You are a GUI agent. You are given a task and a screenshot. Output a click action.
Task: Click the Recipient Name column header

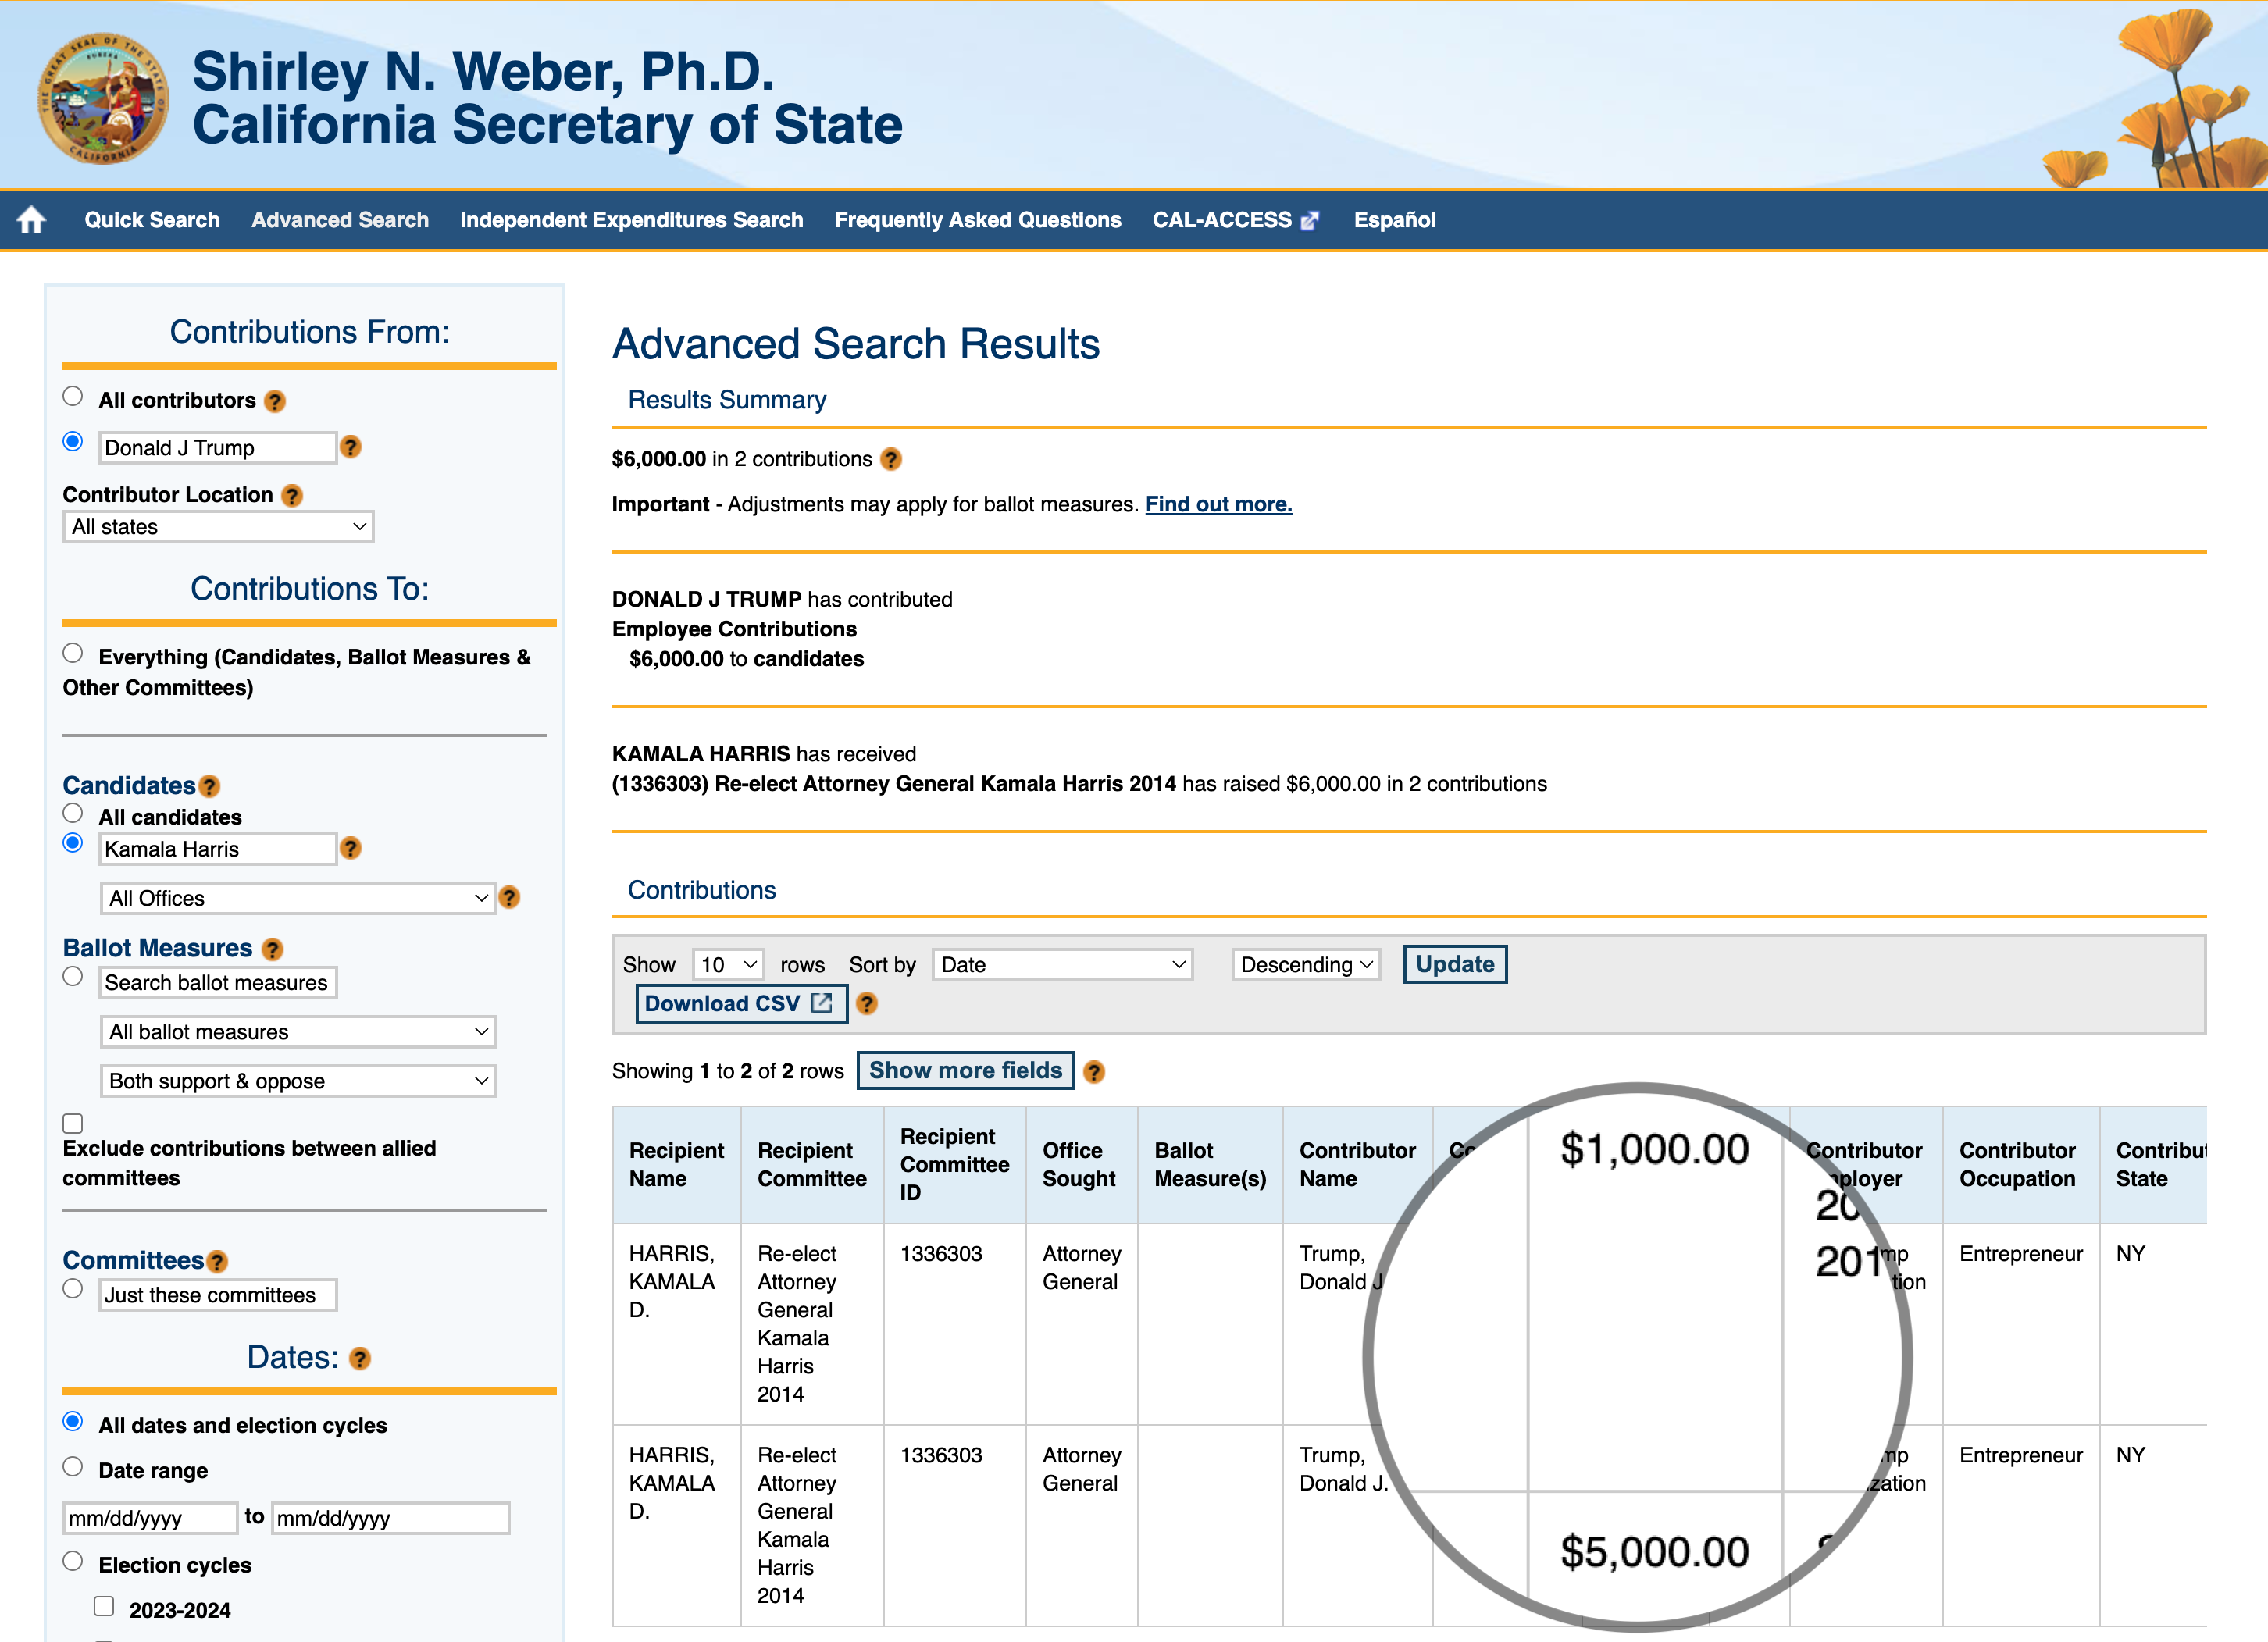pos(677,1164)
